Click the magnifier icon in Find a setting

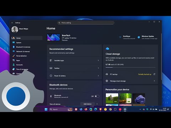(59, 23)
